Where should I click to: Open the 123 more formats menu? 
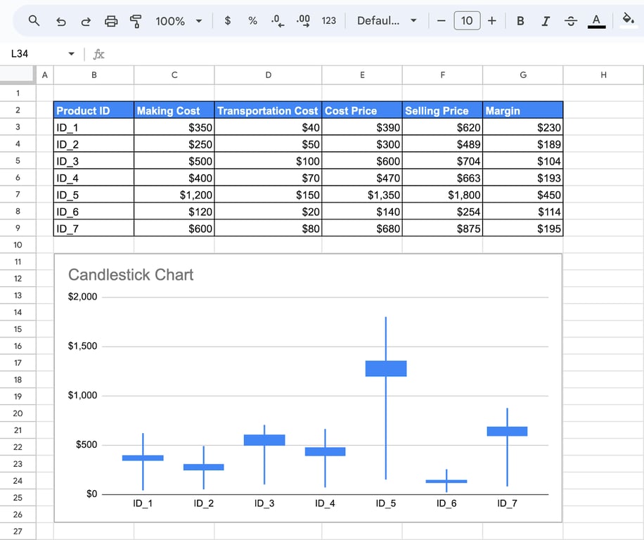(x=328, y=20)
